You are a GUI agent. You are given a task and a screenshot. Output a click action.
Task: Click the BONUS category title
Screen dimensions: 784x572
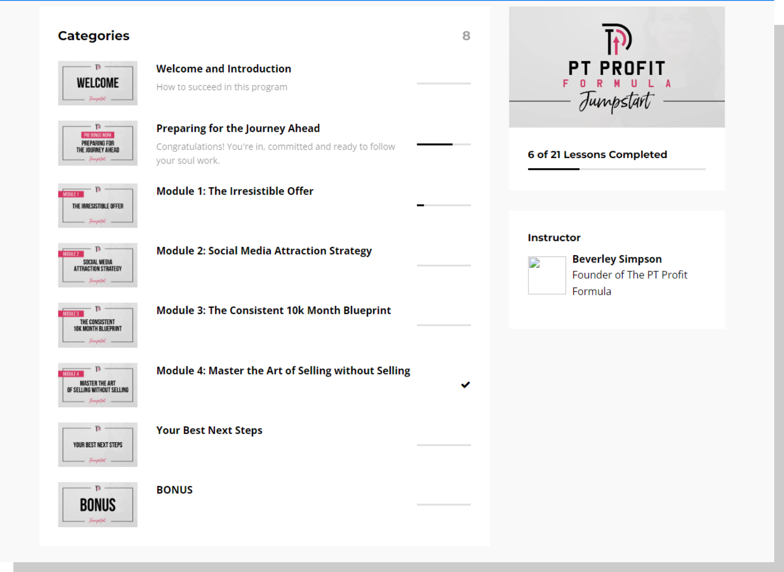(x=174, y=490)
